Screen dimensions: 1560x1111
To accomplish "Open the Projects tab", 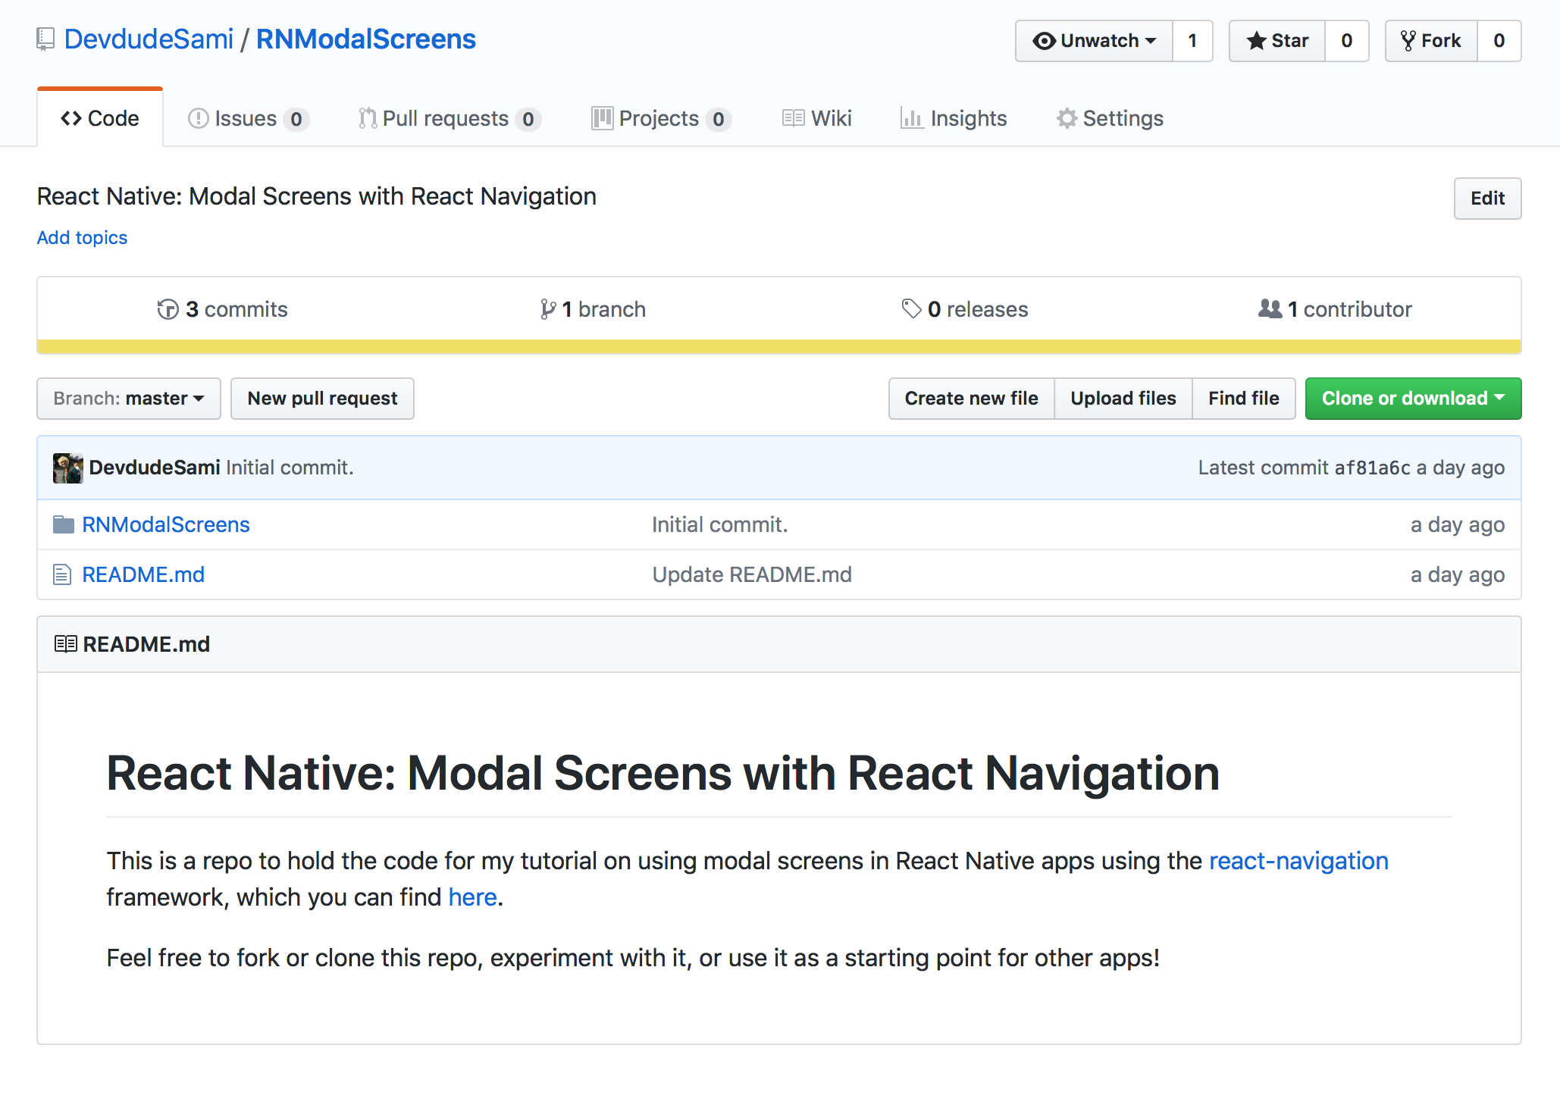I will [661, 118].
